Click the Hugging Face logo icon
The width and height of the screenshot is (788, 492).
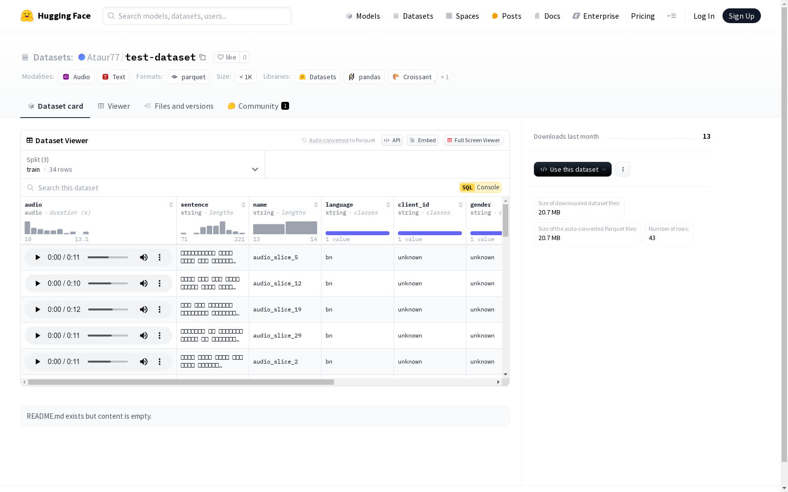point(27,16)
